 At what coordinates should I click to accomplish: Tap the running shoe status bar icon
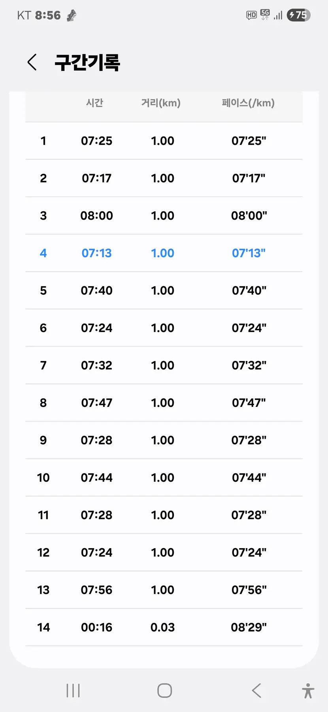tap(72, 15)
